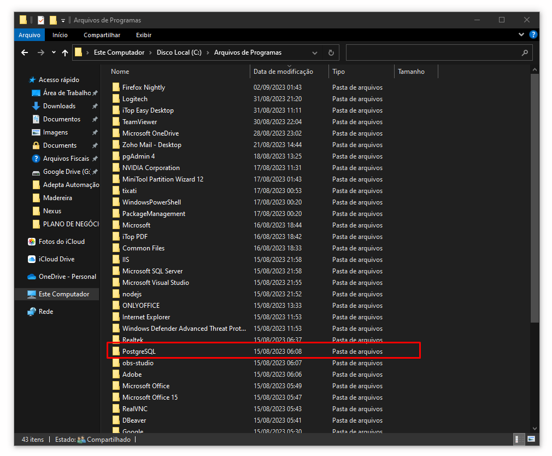Select the PostgreSQL folder
The image size is (552, 456).
(139, 352)
